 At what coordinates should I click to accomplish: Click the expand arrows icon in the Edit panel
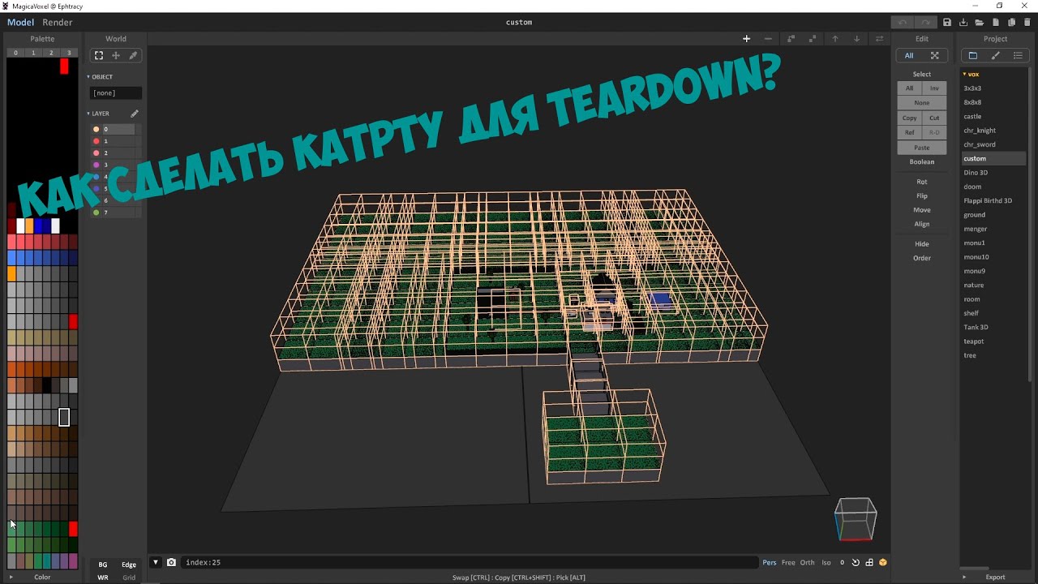(934, 56)
